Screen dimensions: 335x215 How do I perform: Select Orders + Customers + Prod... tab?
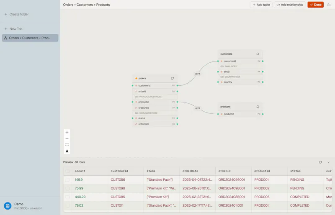(x=30, y=38)
